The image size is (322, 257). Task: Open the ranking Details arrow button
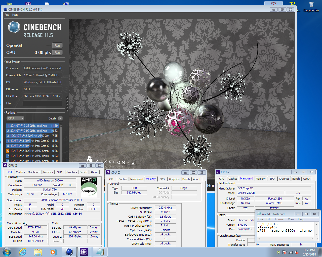point(60,118)
